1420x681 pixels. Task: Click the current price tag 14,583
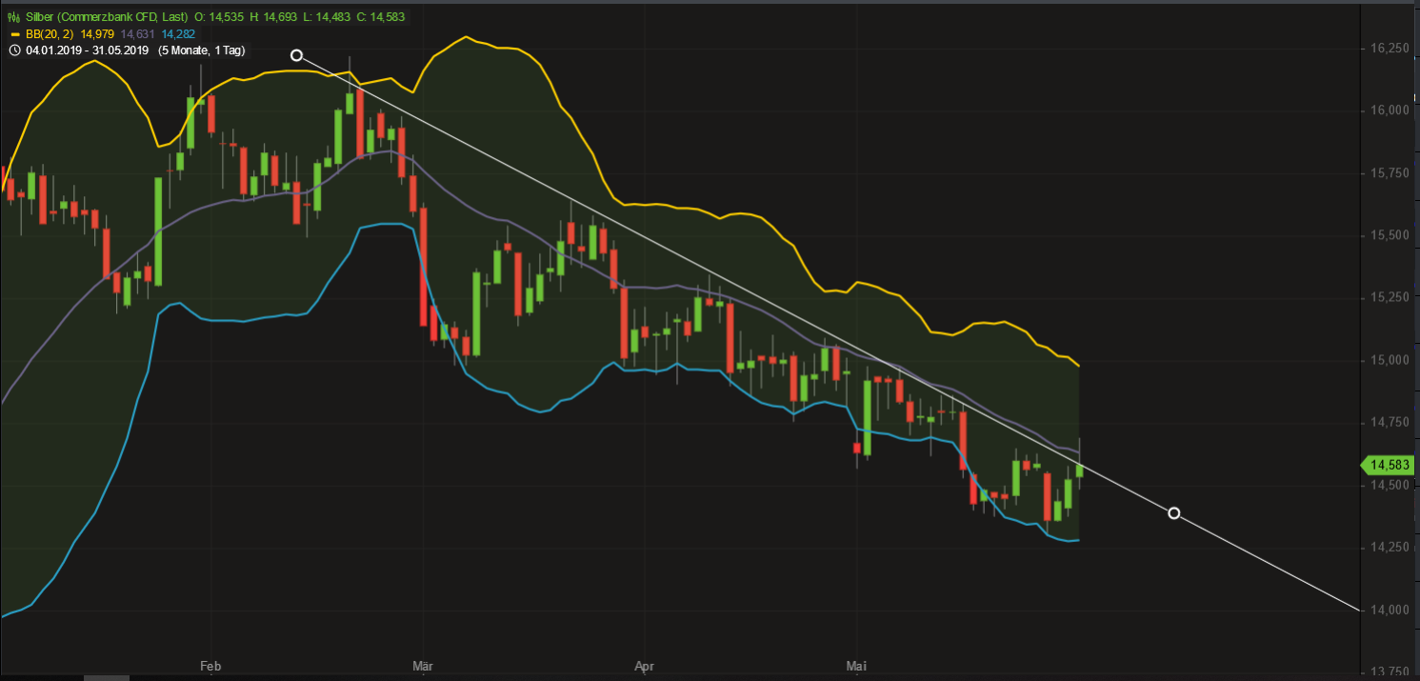(1388, 465)
